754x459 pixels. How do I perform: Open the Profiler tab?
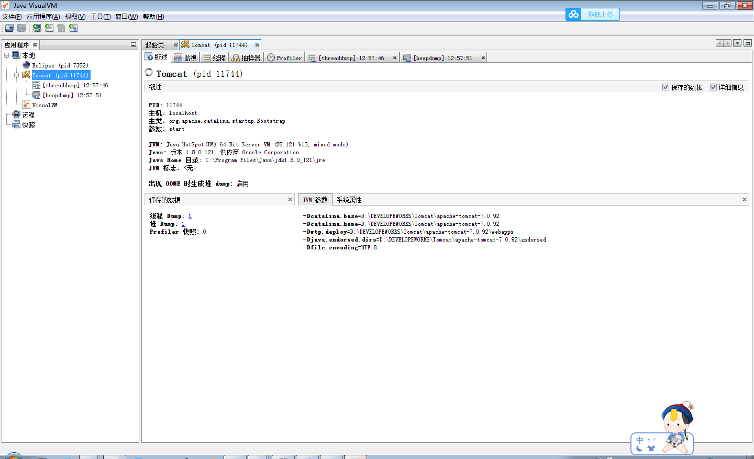pyautogui.click(x=284, y=58)
